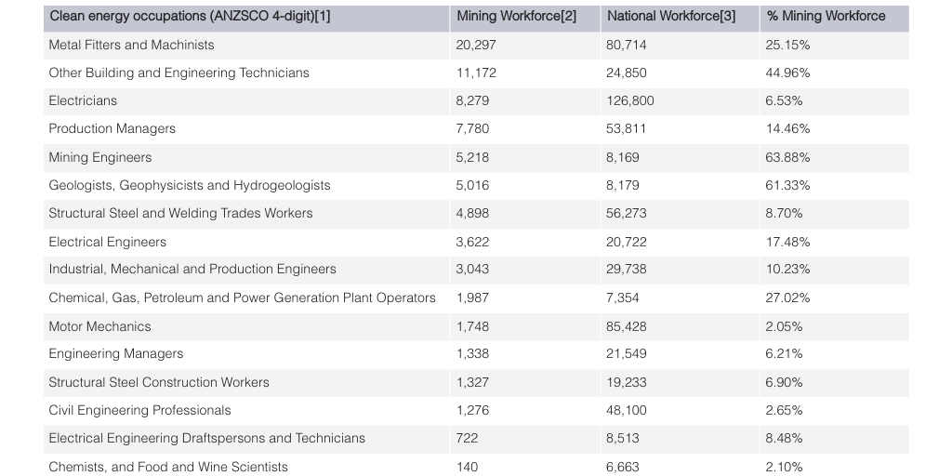
Task: Select the 'Metal Fitters and Machinists' row label
Action: tap(131, 45)
